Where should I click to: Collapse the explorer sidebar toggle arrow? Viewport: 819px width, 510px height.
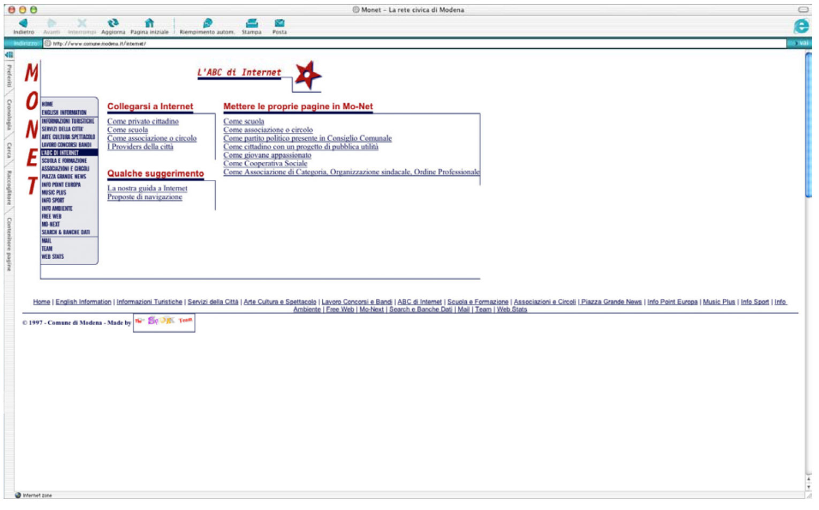tap(9, 55)
